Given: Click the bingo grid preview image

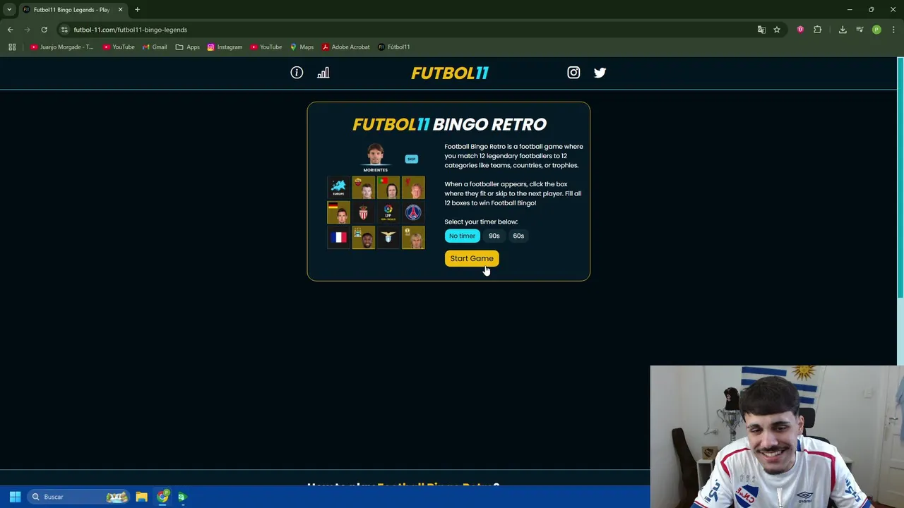Looking at the screenshot, I should 376,197.
